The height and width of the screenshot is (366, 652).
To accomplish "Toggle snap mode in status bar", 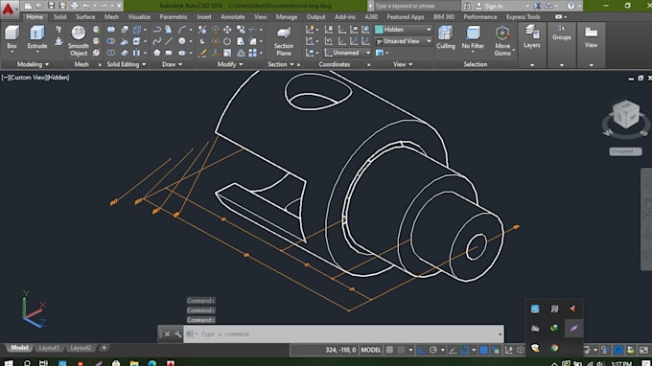I will click(x=401, y=351).
